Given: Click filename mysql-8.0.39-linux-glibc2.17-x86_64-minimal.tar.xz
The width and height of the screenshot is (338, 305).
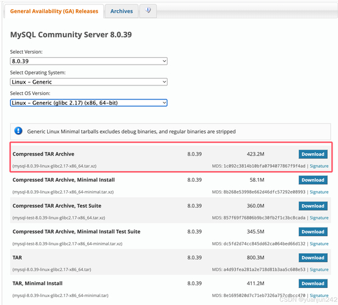Looking at the screenshot, I should point(63,192).
